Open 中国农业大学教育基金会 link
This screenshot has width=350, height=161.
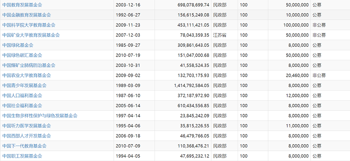(x=27, y=75)
